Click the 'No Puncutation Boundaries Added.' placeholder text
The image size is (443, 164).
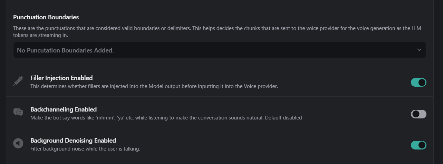[65, 50]
